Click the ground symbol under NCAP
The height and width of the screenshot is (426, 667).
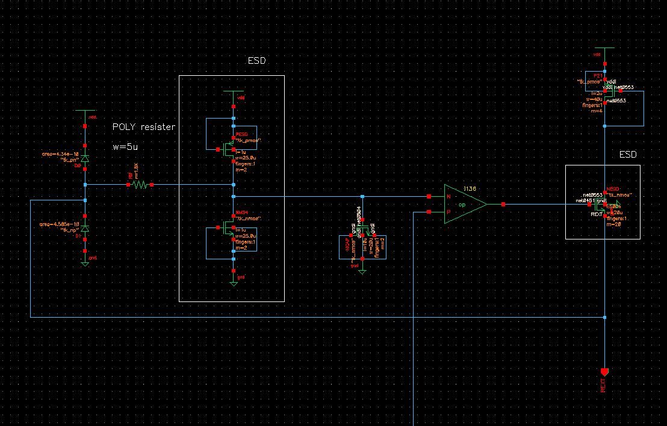pos(362,272)
